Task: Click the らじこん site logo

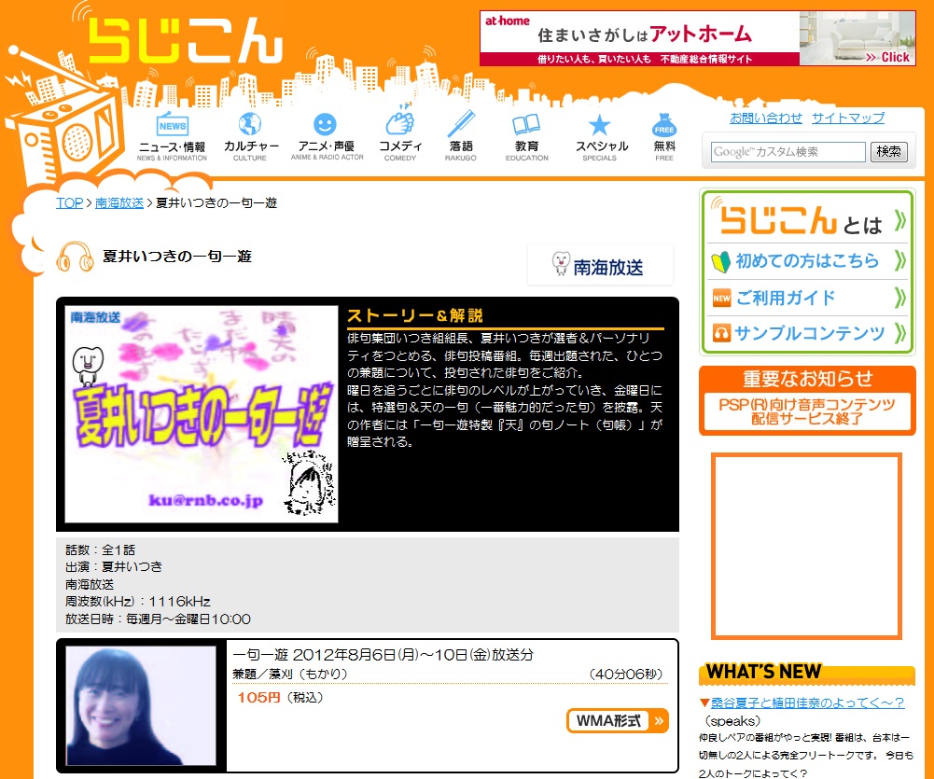Action: click(186, 40)
